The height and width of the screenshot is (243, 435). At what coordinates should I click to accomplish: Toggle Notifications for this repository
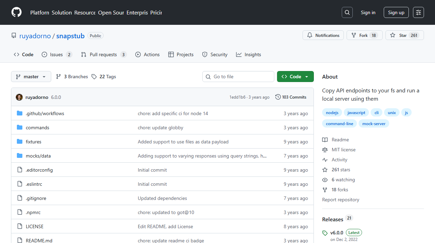(323, 35)
